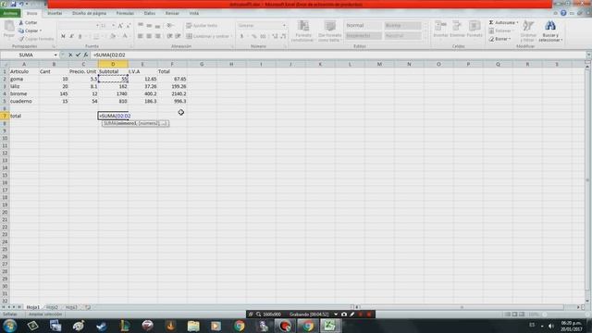Decrease decimal places
This screenshot has width=592, height=333.
(x=283, y=36)
